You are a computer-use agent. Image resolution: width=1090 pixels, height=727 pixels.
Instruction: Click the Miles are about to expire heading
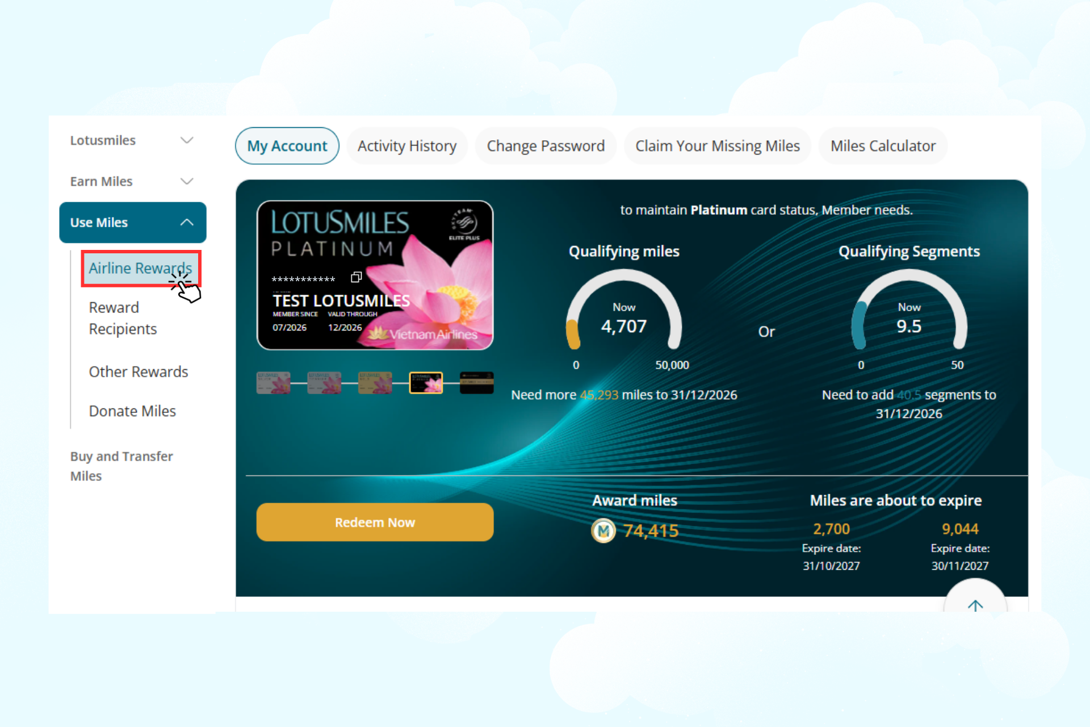click(896, 500)
